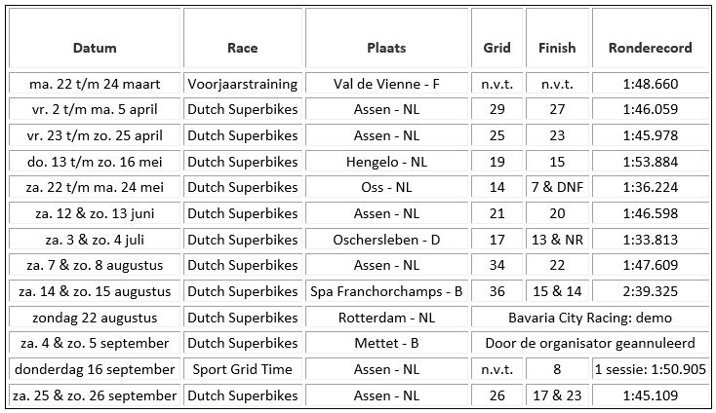The width and height of the screenshot is (716, 413).
Task: Click the Grid header cell
Action: [497, 38]
